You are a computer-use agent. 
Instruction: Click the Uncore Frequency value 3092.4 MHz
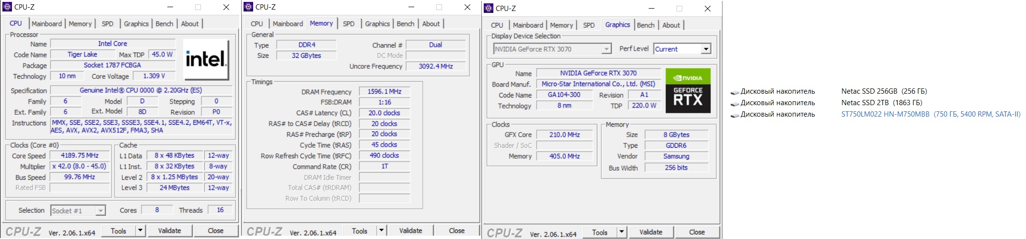436,66
